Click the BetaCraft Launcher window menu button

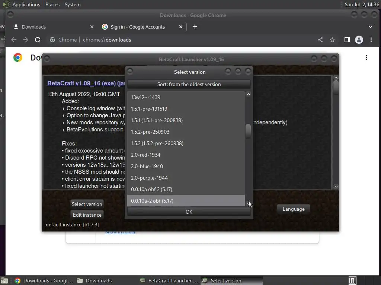coord(47,59)
